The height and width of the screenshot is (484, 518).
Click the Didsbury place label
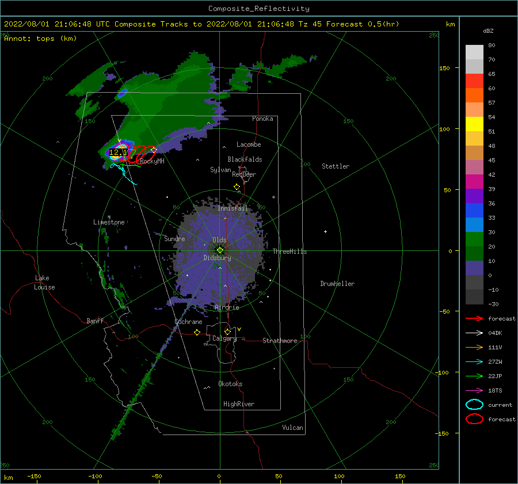[218, 258]
